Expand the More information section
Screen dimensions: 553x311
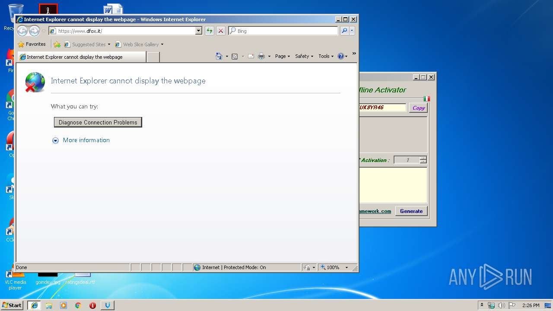(55, 140)
